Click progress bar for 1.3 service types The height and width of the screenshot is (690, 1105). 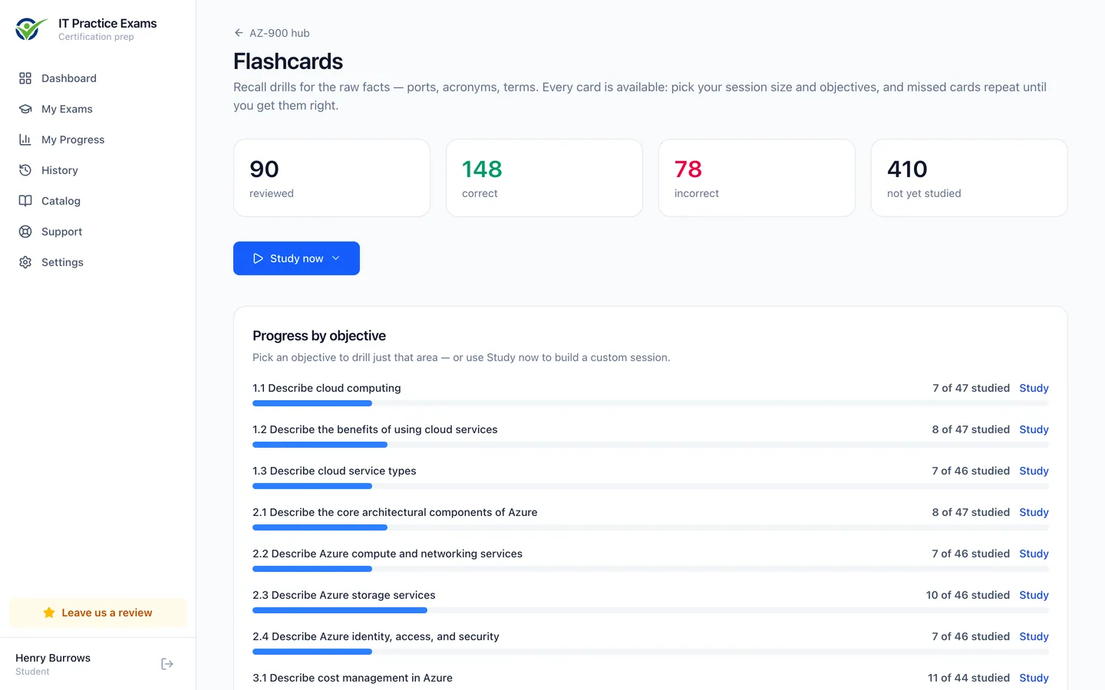coord(651,486)
